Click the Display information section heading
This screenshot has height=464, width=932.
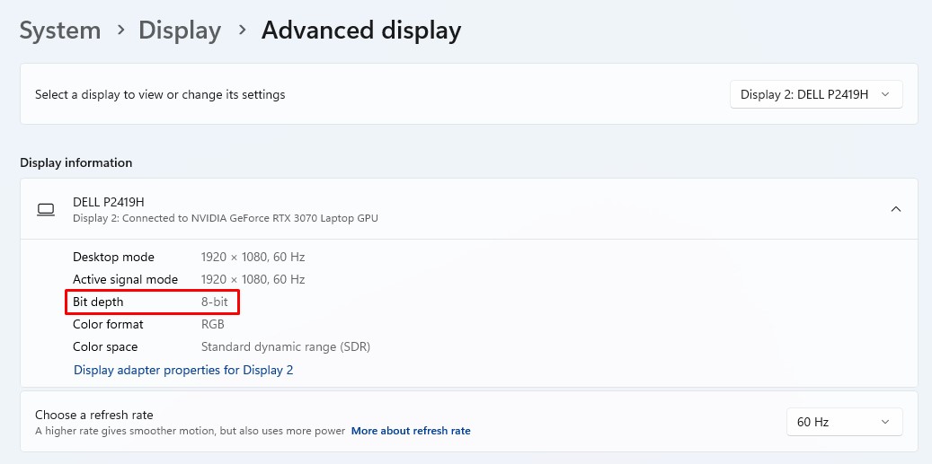click(x=76, y=162)
